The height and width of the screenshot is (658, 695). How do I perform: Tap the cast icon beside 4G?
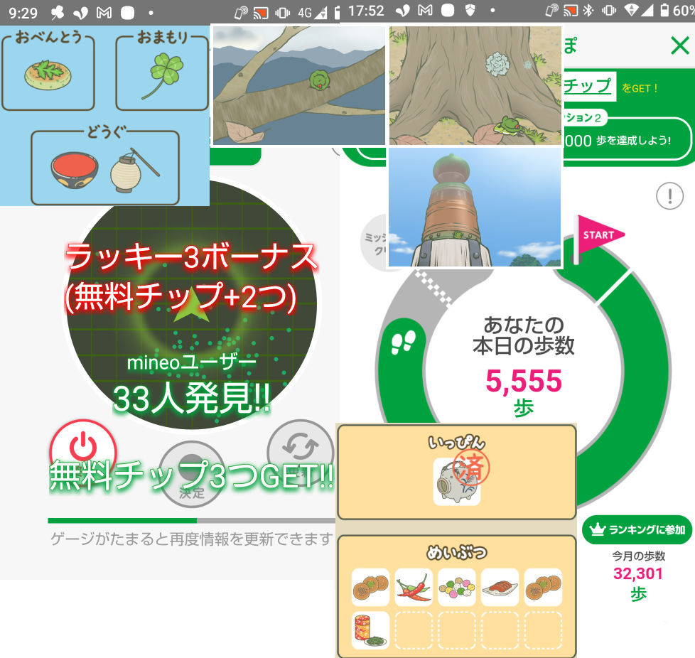(261, 13)
